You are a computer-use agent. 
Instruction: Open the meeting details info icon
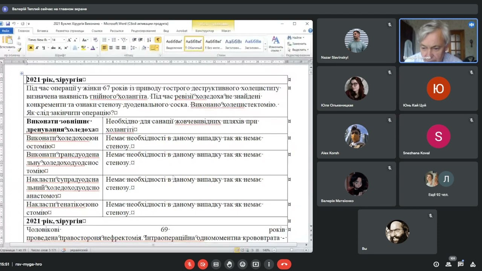pyautogui.click(x=436, y=264)
